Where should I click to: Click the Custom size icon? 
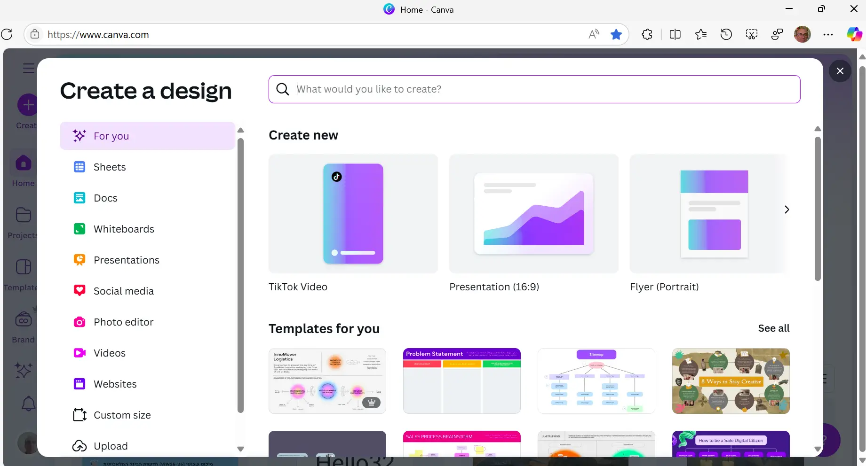tap(79, 415)
